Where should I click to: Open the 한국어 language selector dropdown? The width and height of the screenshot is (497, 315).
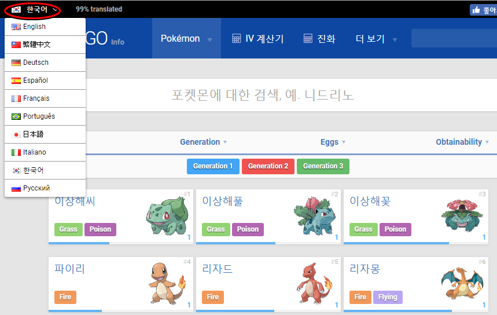point(34,9)
